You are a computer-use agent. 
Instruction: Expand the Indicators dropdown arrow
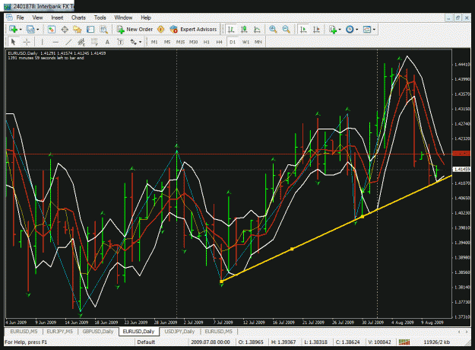[x=340, y=30]
